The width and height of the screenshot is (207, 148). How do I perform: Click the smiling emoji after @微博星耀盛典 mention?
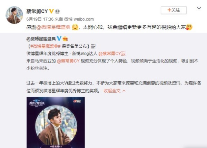pyautogui.click(x=75, y=27)
